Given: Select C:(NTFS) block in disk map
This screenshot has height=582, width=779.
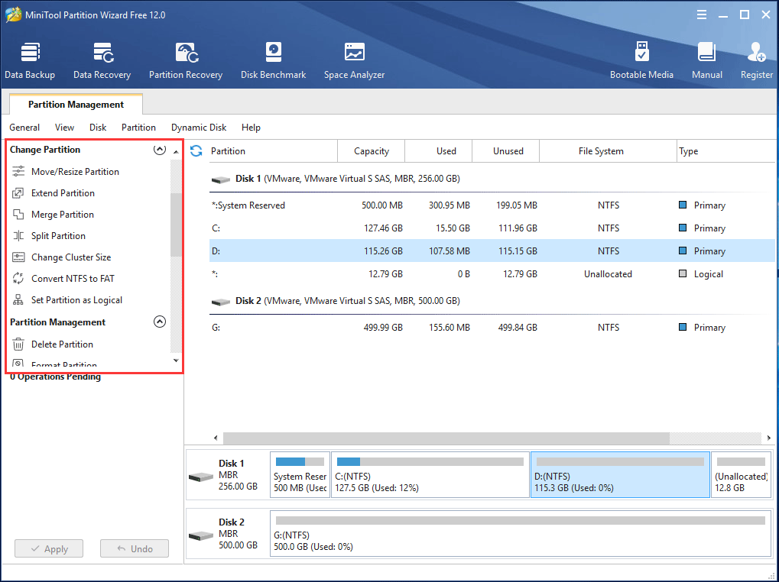Looking at the screenshot, I should [430, 474].
